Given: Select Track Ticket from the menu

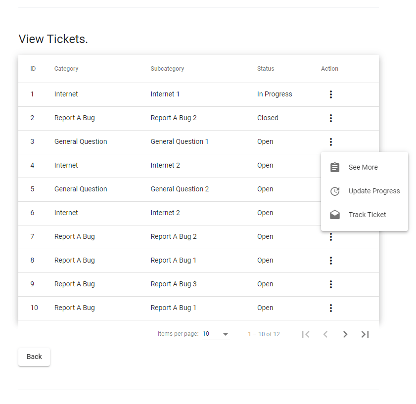Looking at the screenshot, I should point(367,215).
